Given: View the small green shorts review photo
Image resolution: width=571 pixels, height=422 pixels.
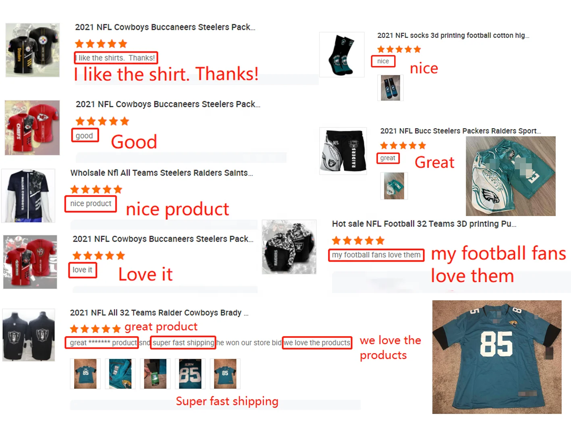Looking at the screenshot, I should click(x=394, y=186).
